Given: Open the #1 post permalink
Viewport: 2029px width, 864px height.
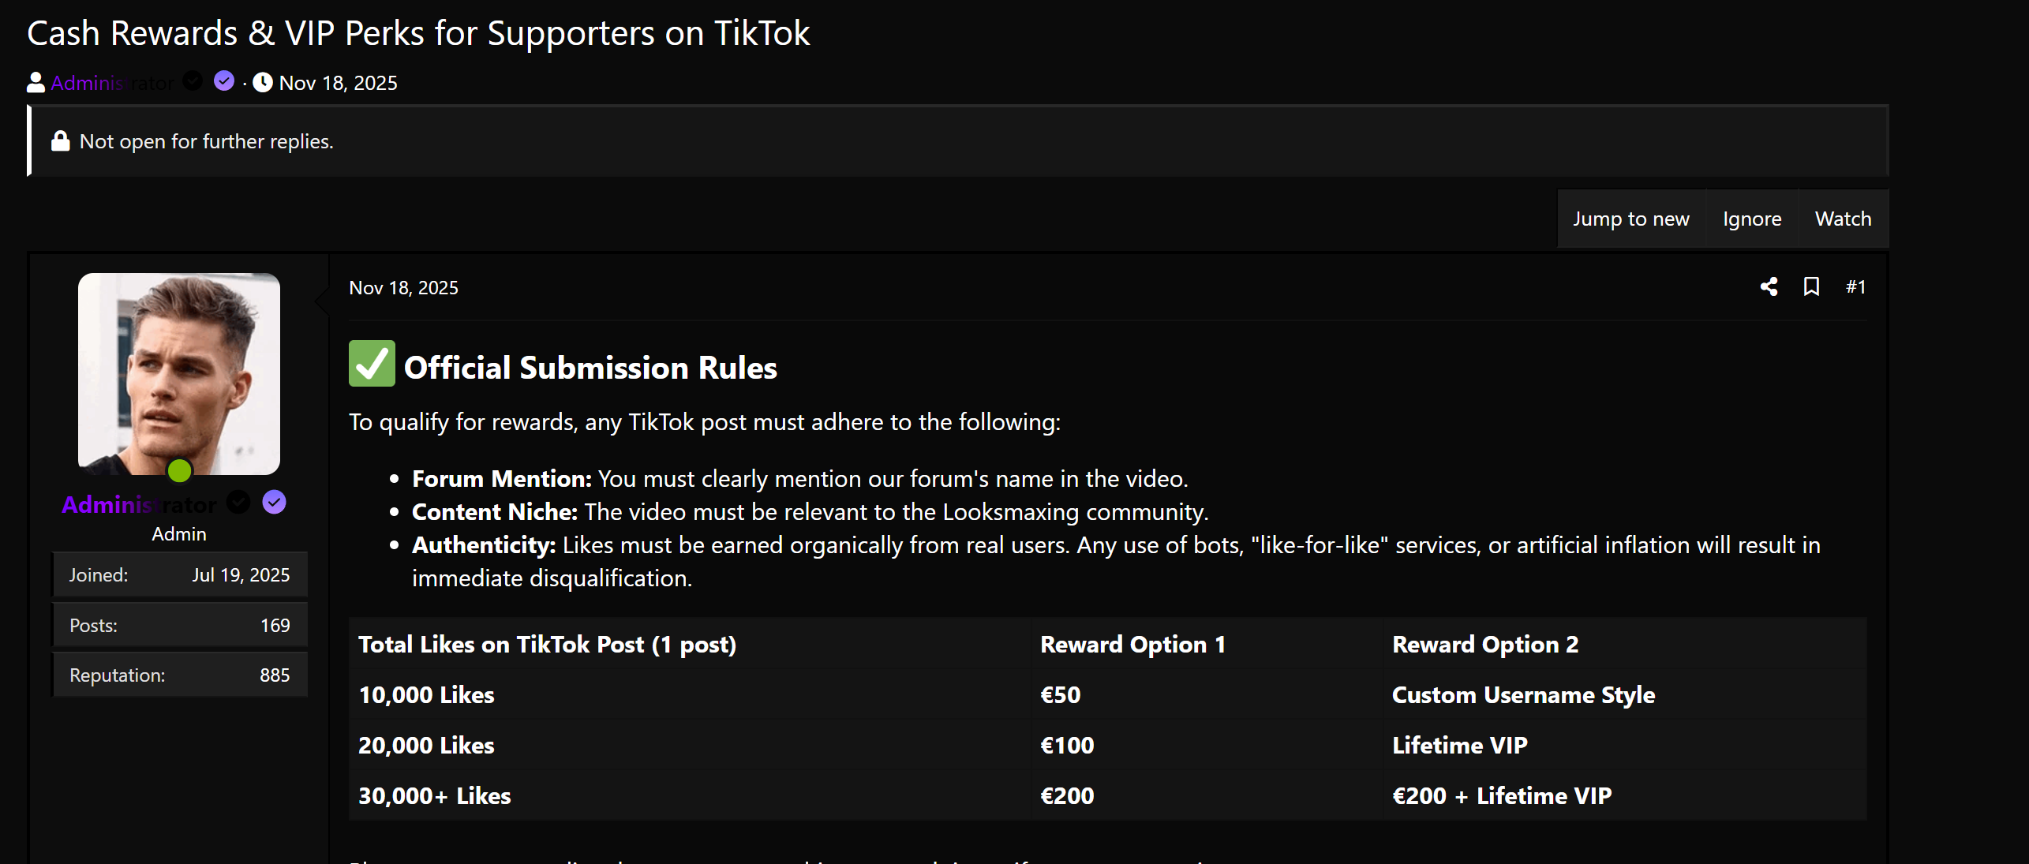Looking at the screenshot, I should tap(1855, 287).
